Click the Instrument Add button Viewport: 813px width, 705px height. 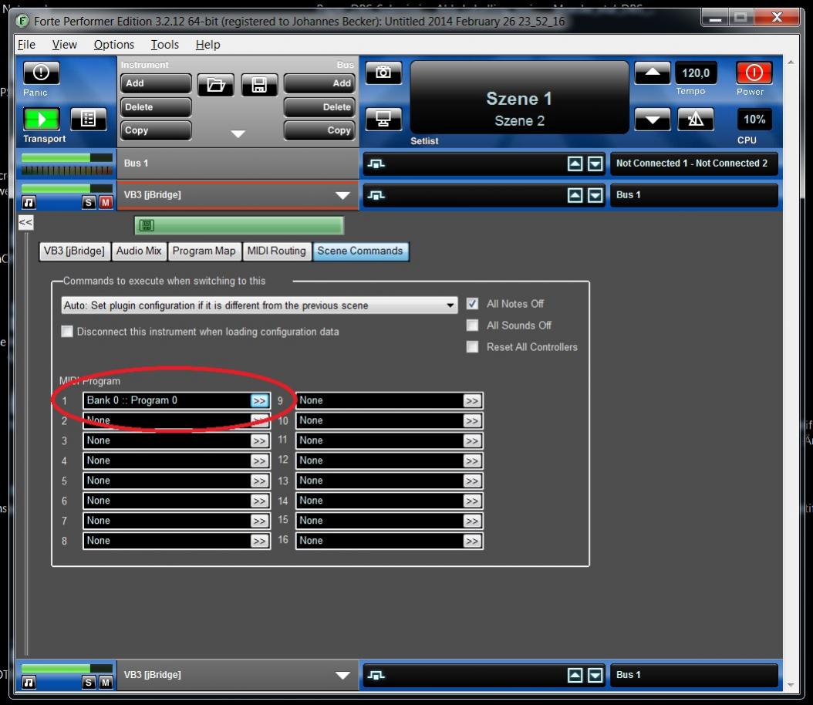coord(156,83)
